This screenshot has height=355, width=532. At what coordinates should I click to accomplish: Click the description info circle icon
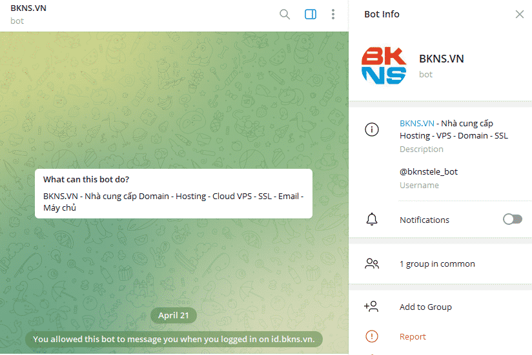click(372, 130)
